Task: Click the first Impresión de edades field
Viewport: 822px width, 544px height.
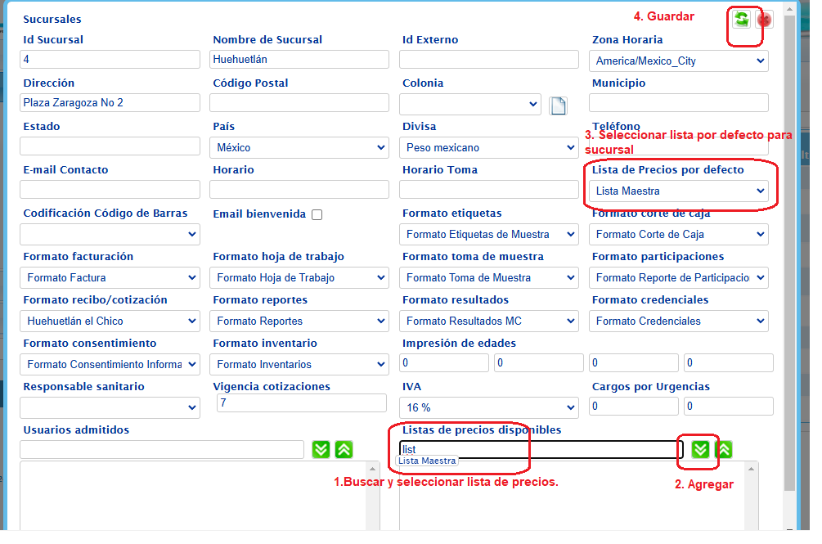Action: coord(444,362)
